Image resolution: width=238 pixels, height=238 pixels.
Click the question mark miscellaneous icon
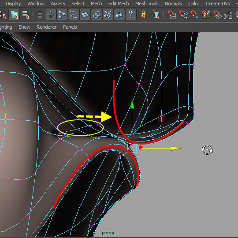tap(131, 15)
